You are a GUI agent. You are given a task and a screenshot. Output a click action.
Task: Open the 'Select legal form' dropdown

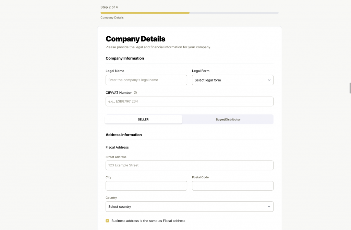coord(232,80)
